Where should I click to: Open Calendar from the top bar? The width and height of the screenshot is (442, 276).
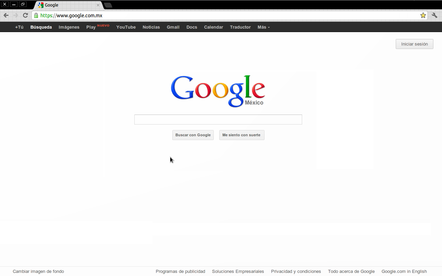[x=213, y=27]
